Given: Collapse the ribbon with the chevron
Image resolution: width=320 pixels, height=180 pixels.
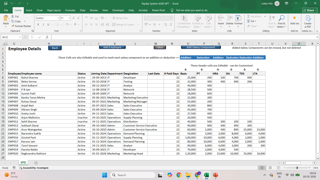Looking at the screenshot, I should (317, 31).
